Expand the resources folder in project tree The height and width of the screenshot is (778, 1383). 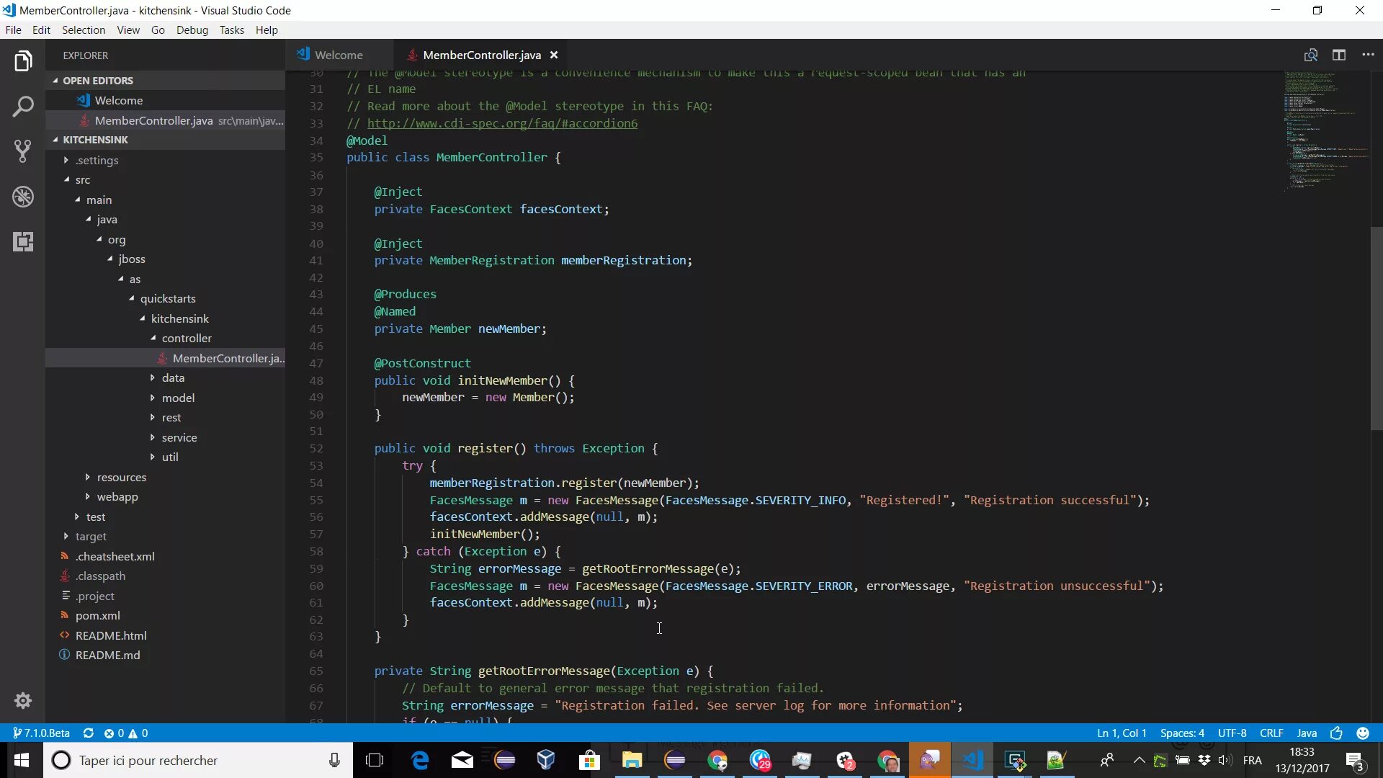click(x=86, y=477)
